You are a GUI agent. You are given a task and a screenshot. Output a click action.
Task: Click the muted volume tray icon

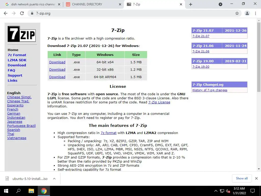pos(228,191)
